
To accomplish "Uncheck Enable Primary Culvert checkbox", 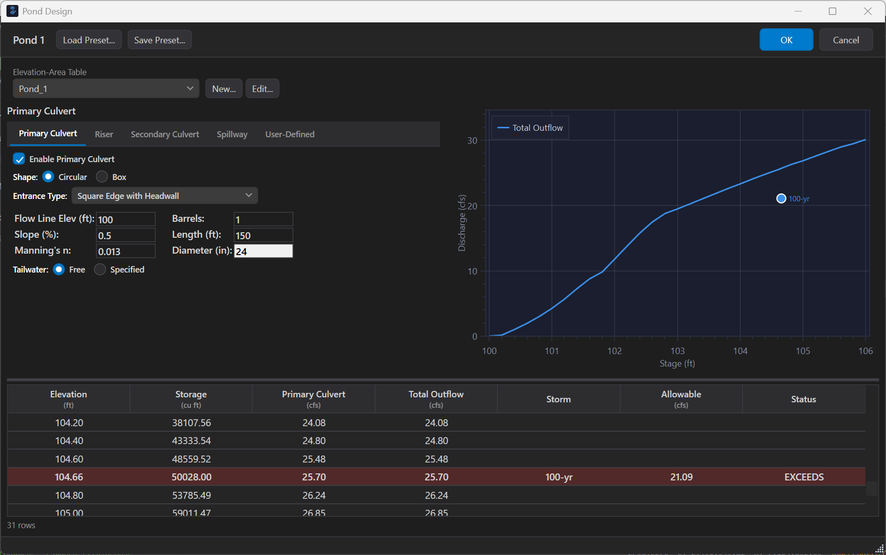I will (x=19, y=159).
